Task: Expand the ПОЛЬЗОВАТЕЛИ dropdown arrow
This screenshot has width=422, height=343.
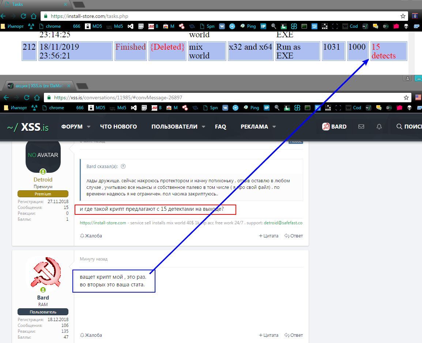Action: [203, 127]
